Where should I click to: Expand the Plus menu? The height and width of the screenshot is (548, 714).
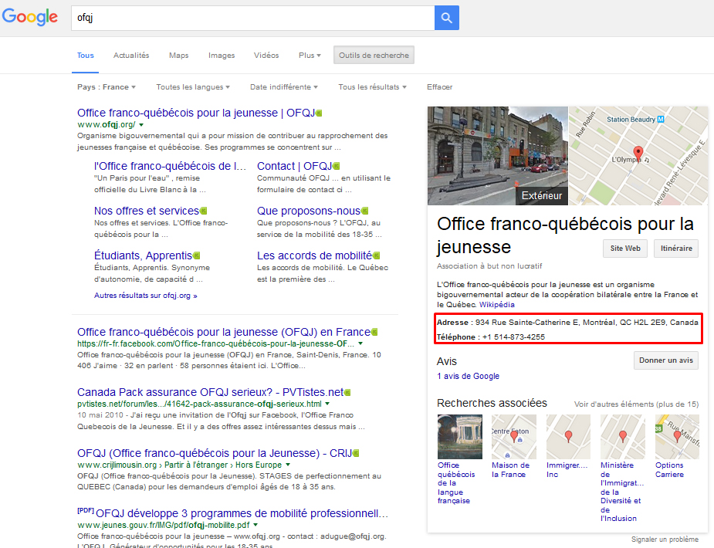(x=310, y=56)
